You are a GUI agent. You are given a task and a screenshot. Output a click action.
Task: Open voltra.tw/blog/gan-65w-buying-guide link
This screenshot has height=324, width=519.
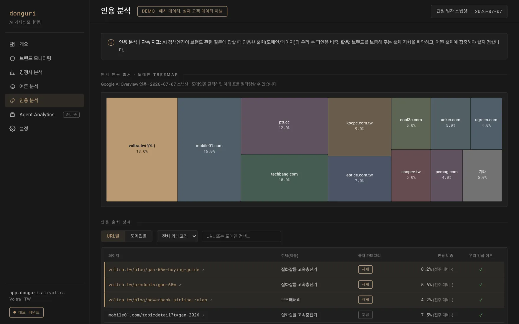[154, 270]
